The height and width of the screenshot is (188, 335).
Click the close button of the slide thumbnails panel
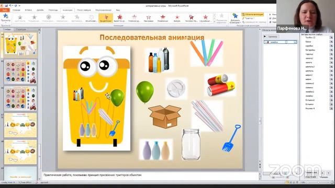click(39, 29)
